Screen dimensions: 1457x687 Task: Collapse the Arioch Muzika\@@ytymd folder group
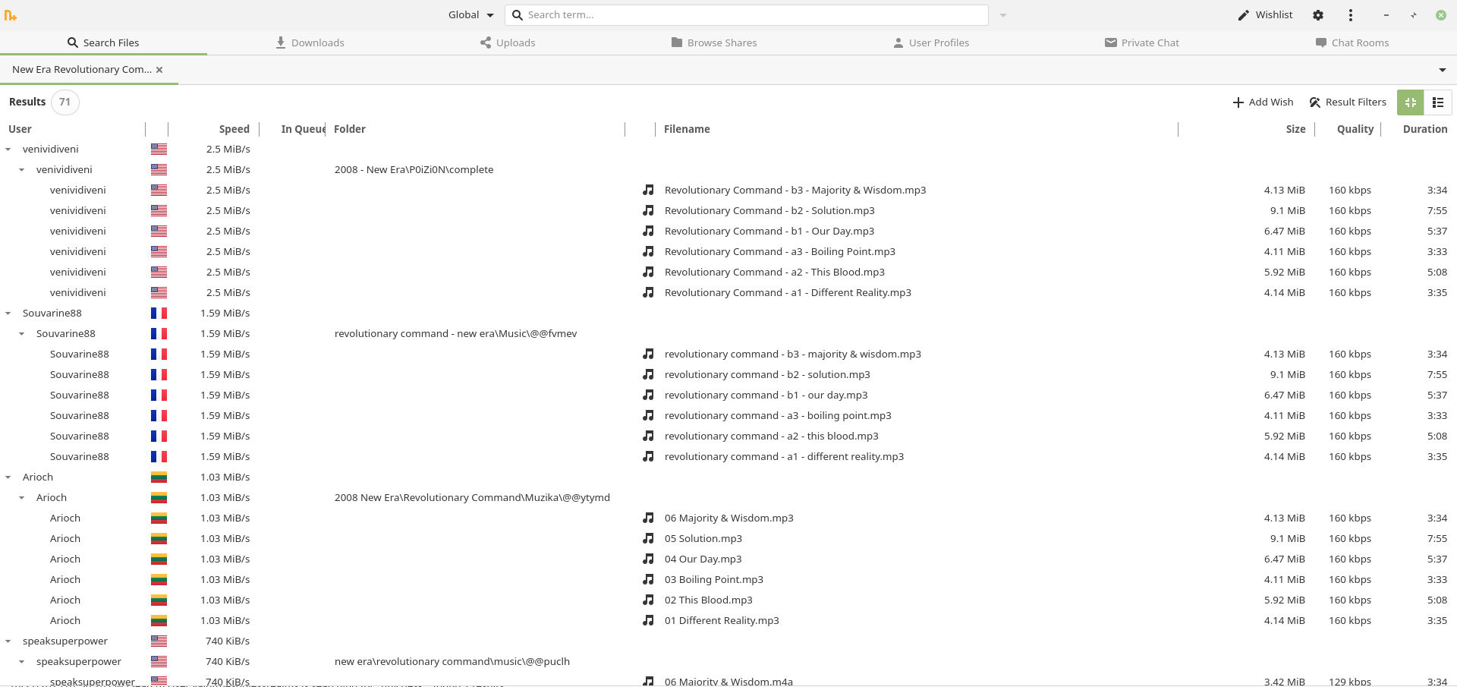[22, 498]
